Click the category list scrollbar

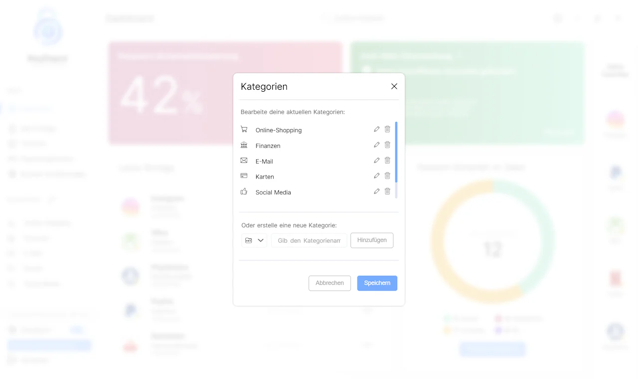coord(396,152)
